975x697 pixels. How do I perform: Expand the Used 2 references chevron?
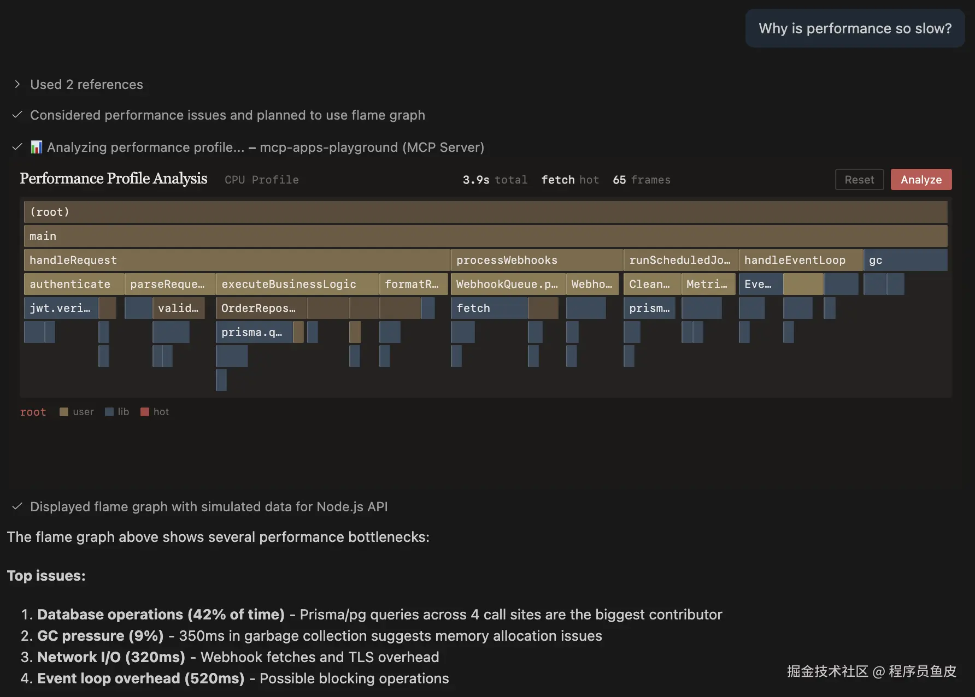[x=17, y=84]
